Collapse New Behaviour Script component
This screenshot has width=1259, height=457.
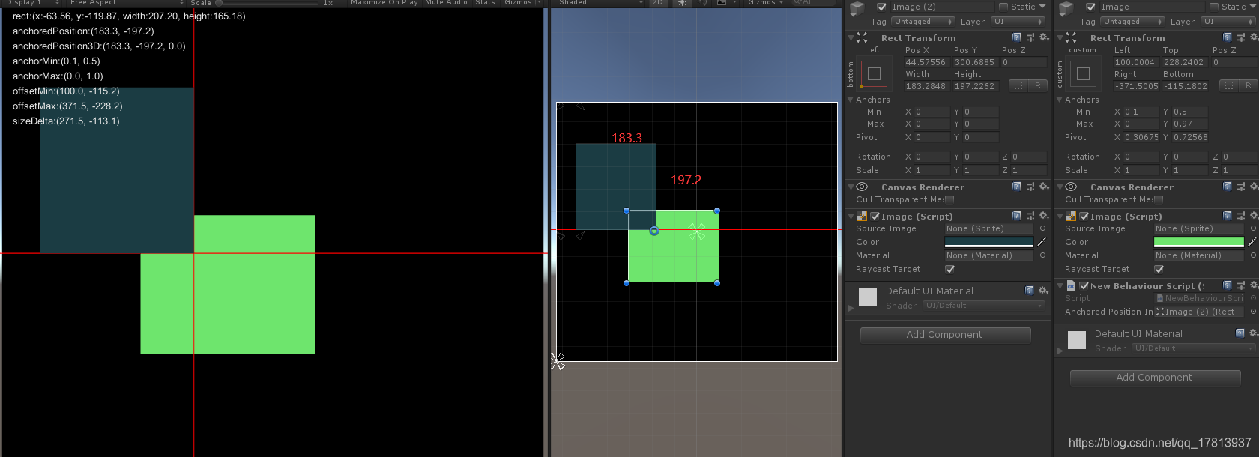[1060, 285]
